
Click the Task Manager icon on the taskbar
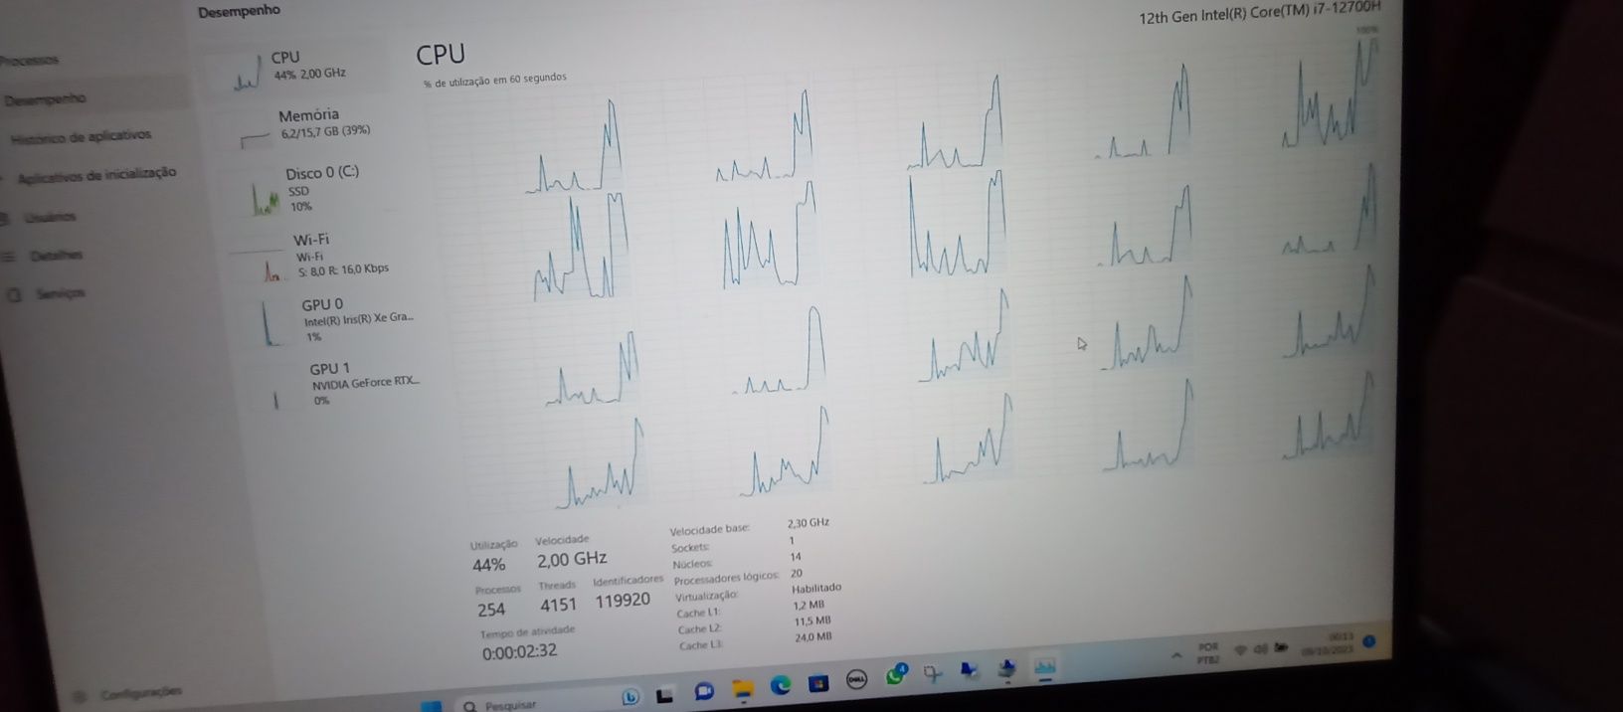1044,666
